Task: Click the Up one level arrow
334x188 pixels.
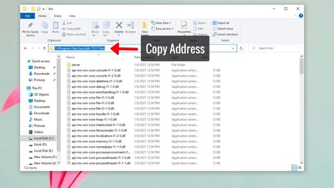Action: (44, 48)
